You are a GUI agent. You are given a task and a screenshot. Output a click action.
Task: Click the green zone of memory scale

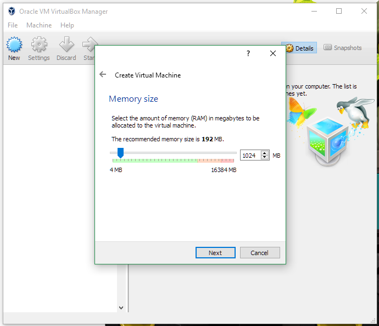(155, 161)
